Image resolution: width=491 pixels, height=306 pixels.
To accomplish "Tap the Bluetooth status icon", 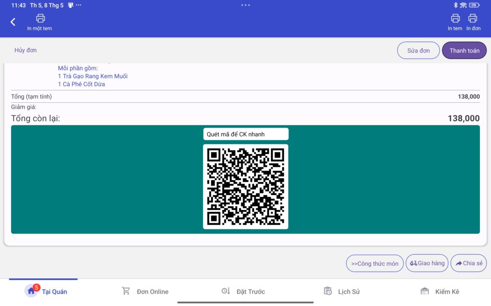I will pyautogui.click(x=456, y=5).
